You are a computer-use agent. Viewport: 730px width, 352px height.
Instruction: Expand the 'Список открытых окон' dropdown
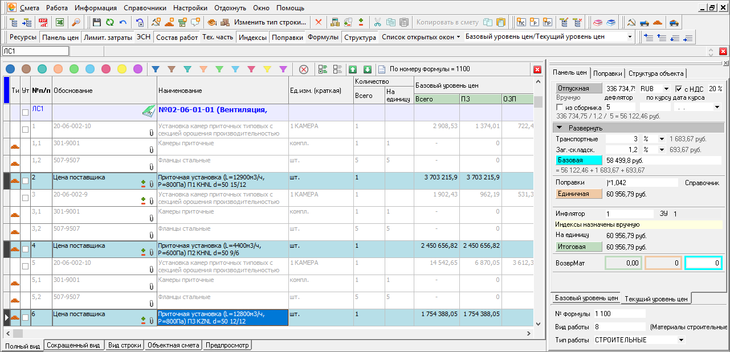pos(421,37)
